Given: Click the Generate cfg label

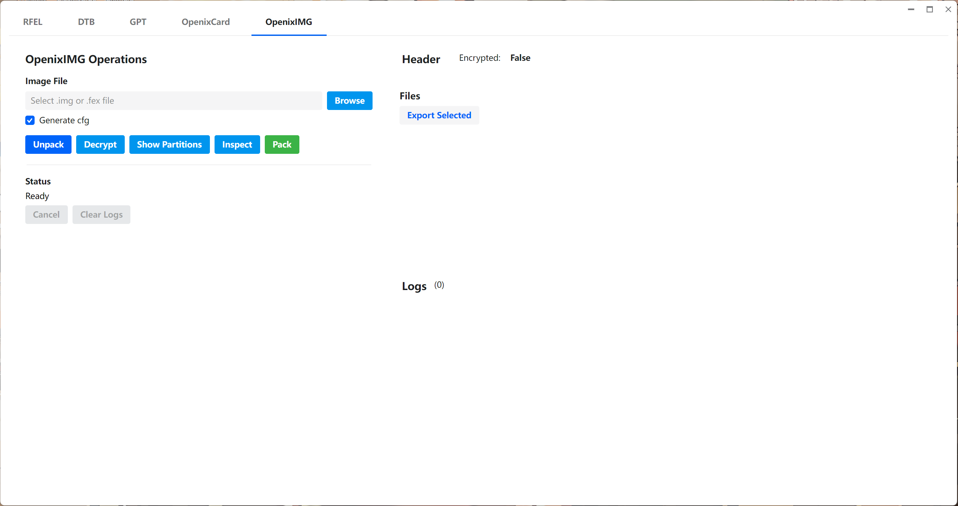Looking at the screenshot, I should coord(64,120).
